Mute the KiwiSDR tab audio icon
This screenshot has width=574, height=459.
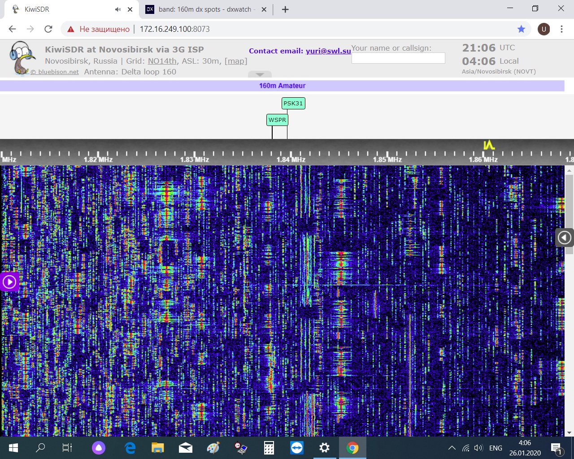click(x=117, y=9)
